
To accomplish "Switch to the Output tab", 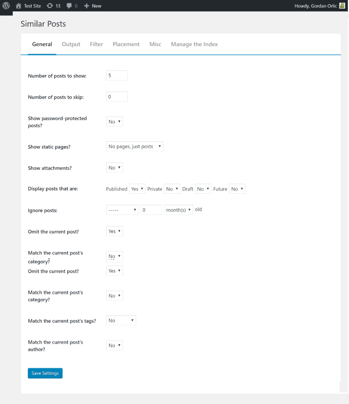I will coord(71,44).
